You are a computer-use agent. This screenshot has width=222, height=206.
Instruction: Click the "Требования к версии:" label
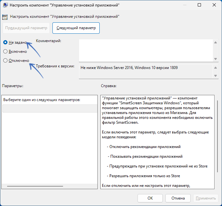coord(55,66)
